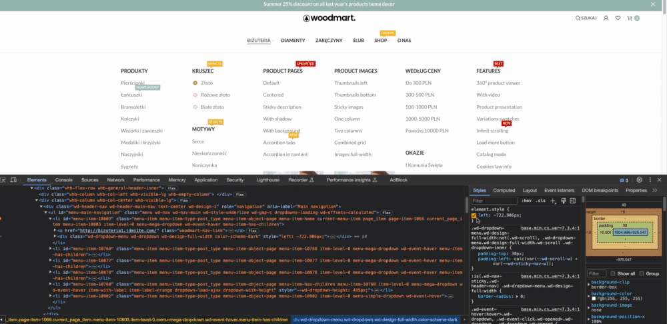This screenshot has height=324, width=667.
Task: Click the Accordion tabs link
Action: [279, 143]
